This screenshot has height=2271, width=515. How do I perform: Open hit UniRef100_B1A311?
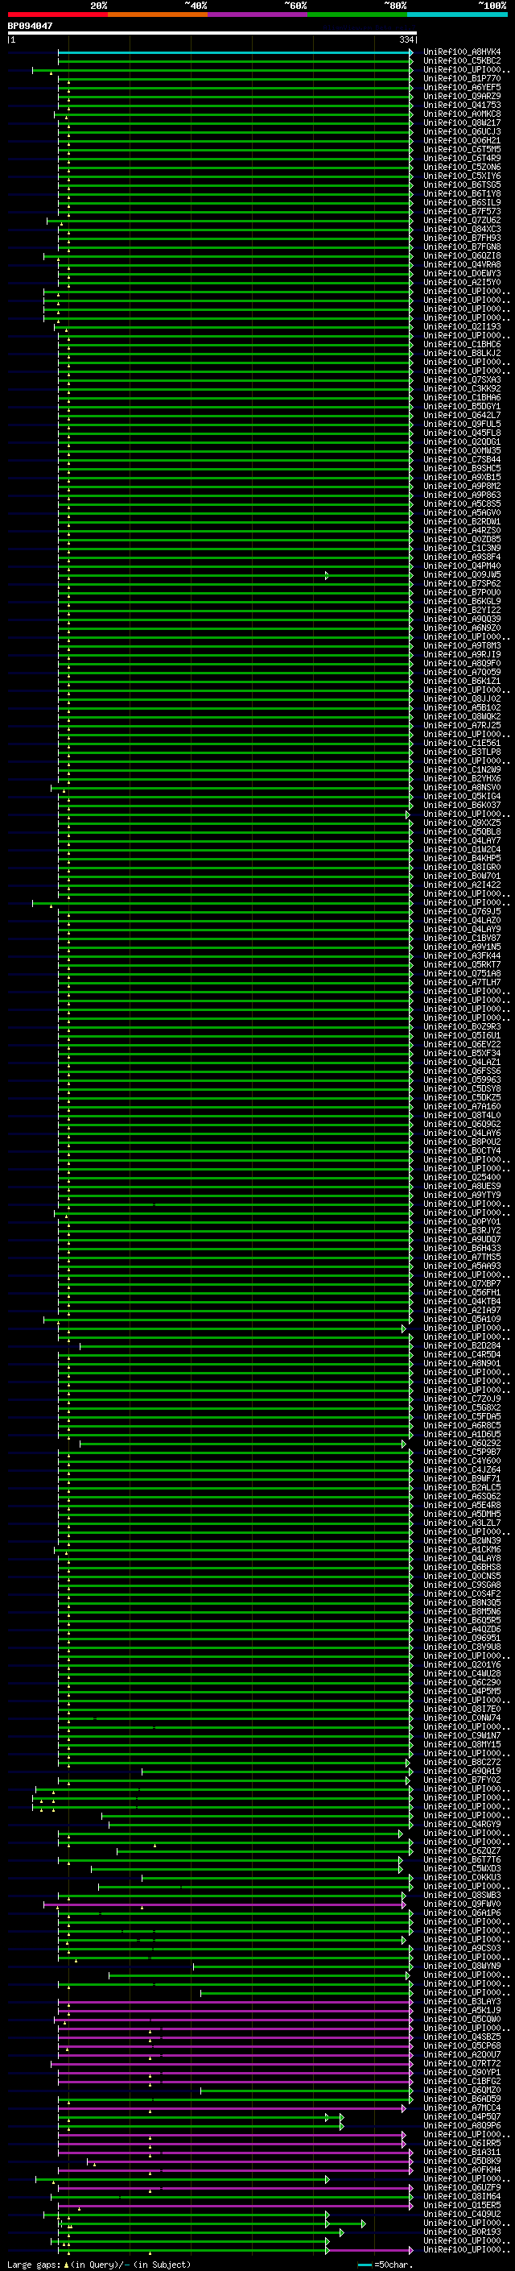click(462, 2152)
